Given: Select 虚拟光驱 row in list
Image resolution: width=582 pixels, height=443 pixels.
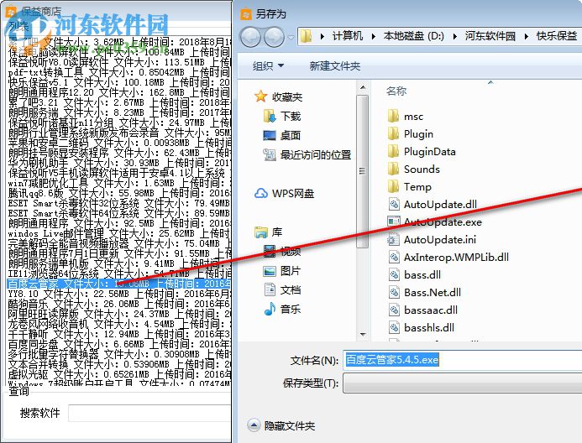Looking at the screenshot, I should pos(118,374).
